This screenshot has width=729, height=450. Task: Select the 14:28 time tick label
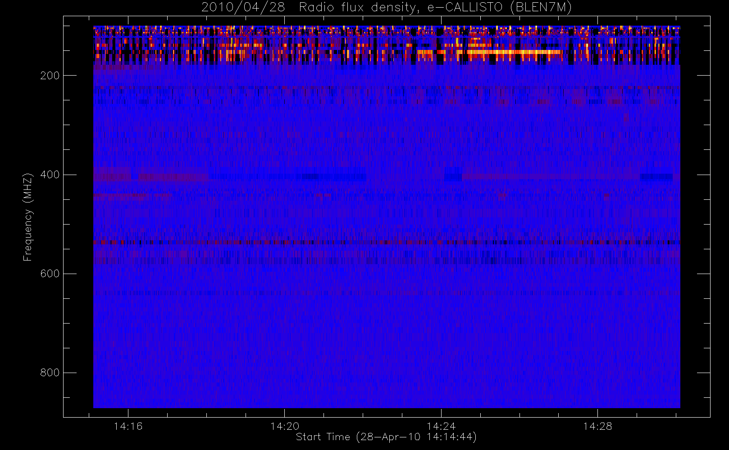point(597,426)
